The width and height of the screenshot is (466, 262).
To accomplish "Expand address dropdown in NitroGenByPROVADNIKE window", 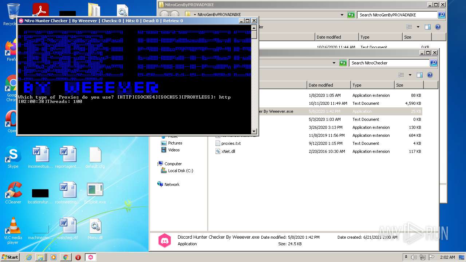I will click(x=342, y=15).
